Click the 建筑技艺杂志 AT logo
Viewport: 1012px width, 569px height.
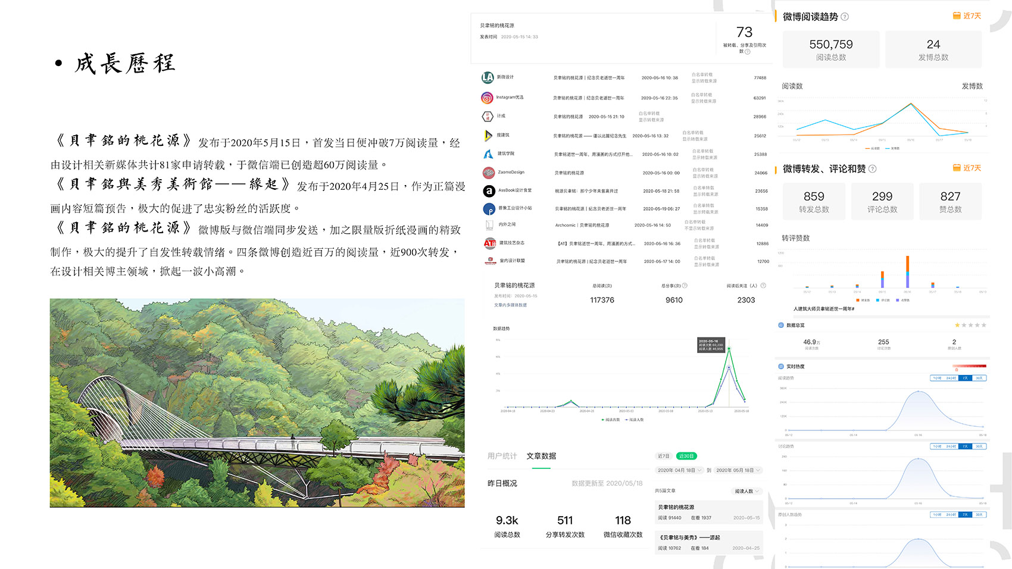tap(490, 243)
